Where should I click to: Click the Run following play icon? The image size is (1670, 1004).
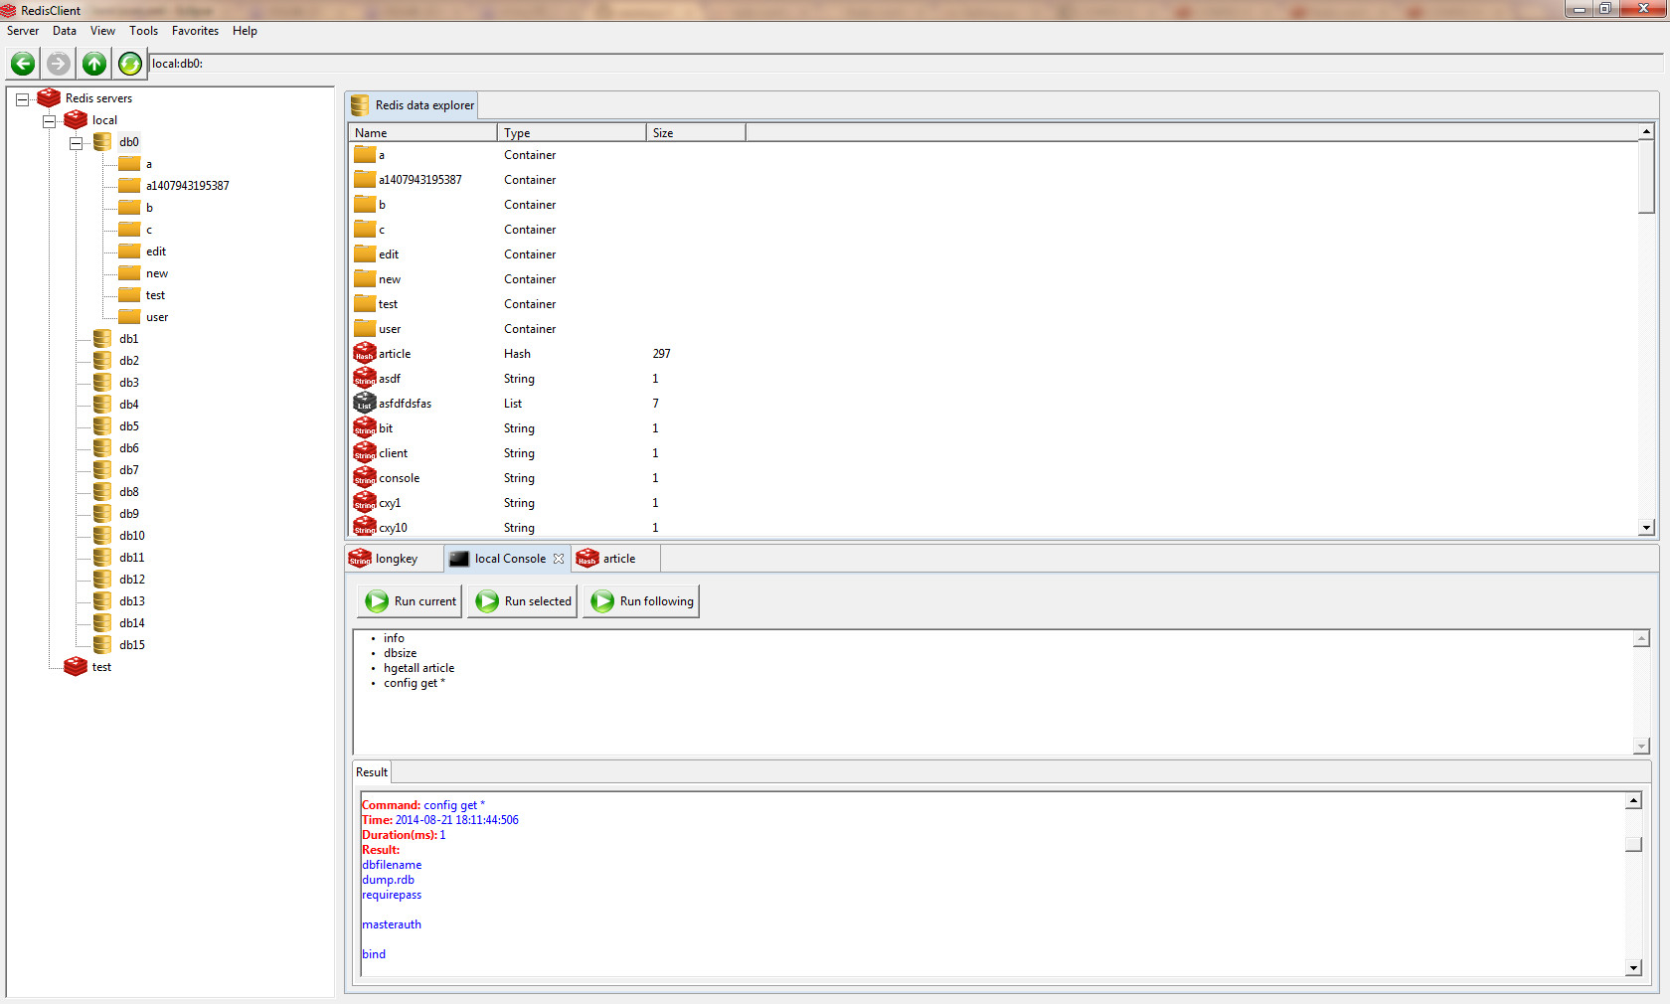(x=602, y=601)
